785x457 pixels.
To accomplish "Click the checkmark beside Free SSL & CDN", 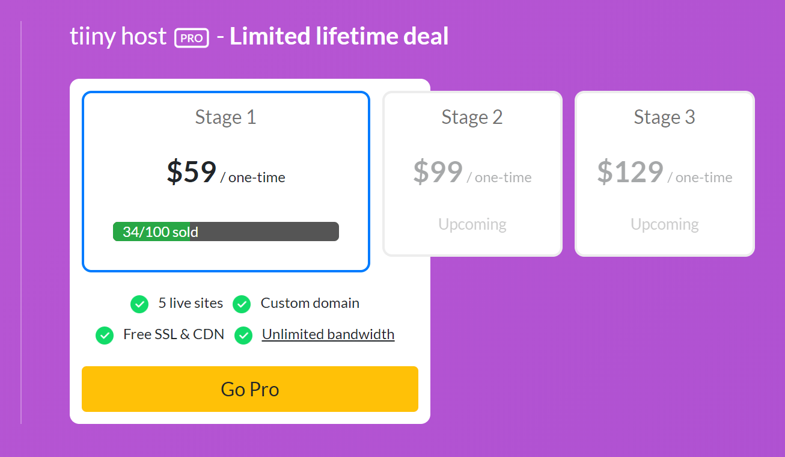I will (x=105, y=336).
